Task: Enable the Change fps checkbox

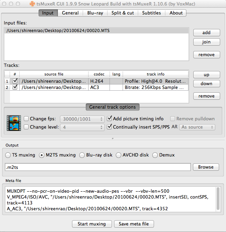Action: pyautogui.click(x=26, y=119)
